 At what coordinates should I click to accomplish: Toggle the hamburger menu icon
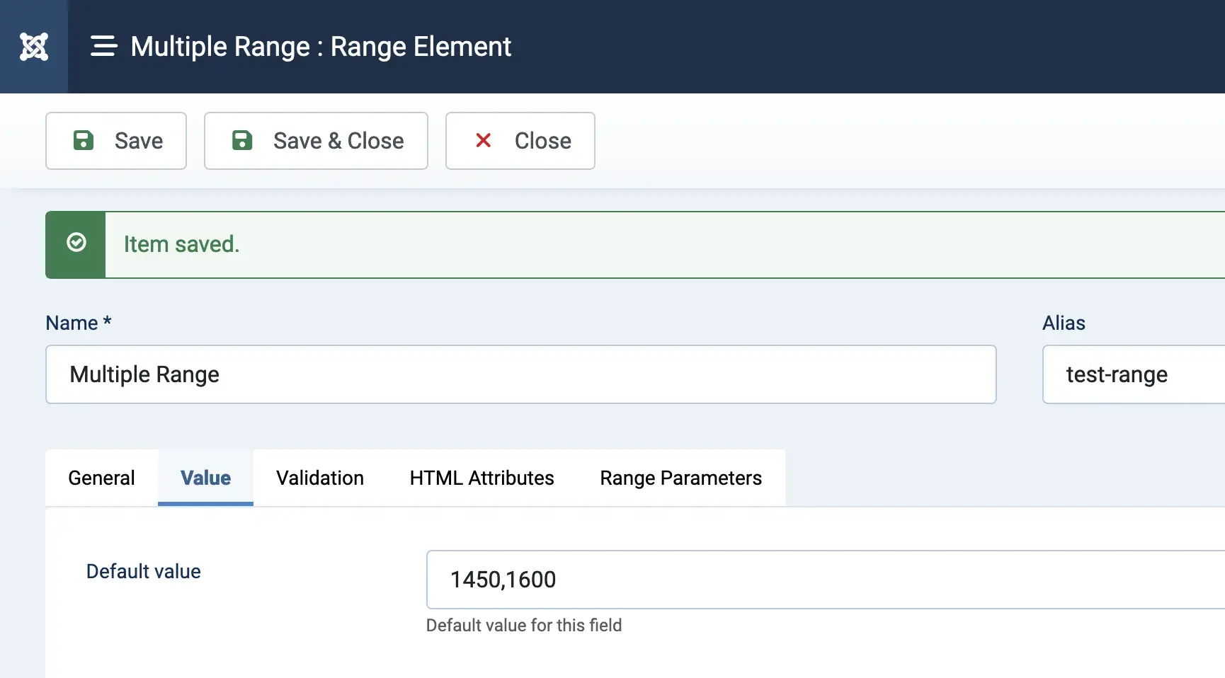(x=103, y=47)
